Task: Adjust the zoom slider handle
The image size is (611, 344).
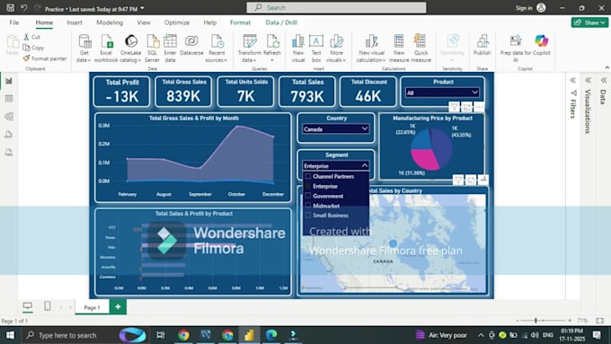Action: 536,321
